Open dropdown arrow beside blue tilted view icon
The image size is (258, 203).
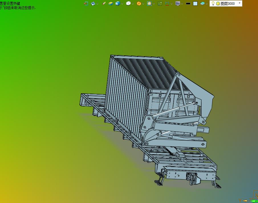[97, 4]
